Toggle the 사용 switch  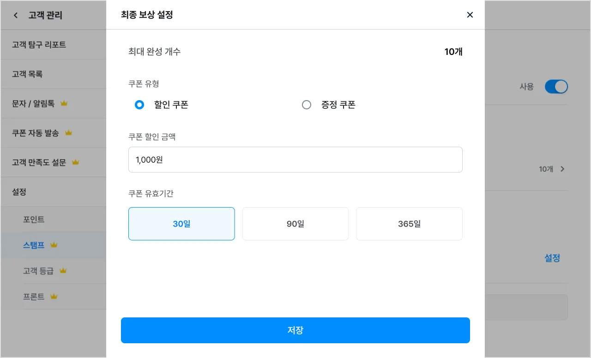pyautogui.click(x=556, y=87)
